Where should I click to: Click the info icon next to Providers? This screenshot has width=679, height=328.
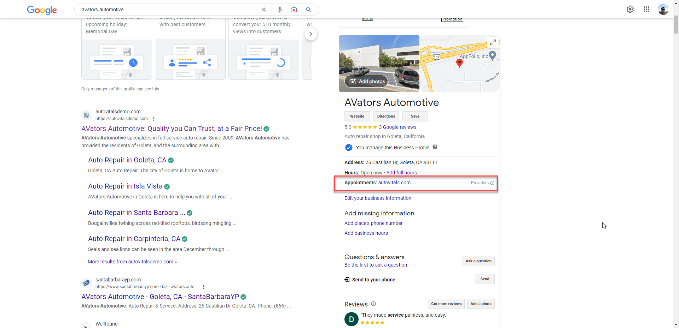tap(492, 183)
